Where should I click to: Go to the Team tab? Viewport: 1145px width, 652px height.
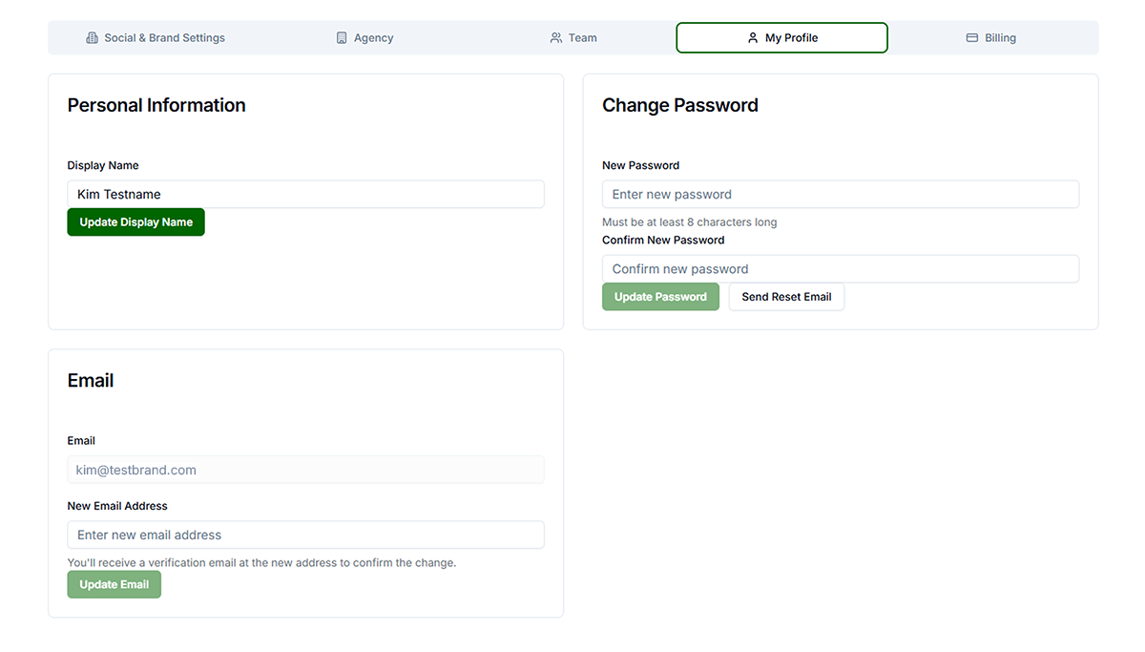pyautogui.click(x=582, y=38)
